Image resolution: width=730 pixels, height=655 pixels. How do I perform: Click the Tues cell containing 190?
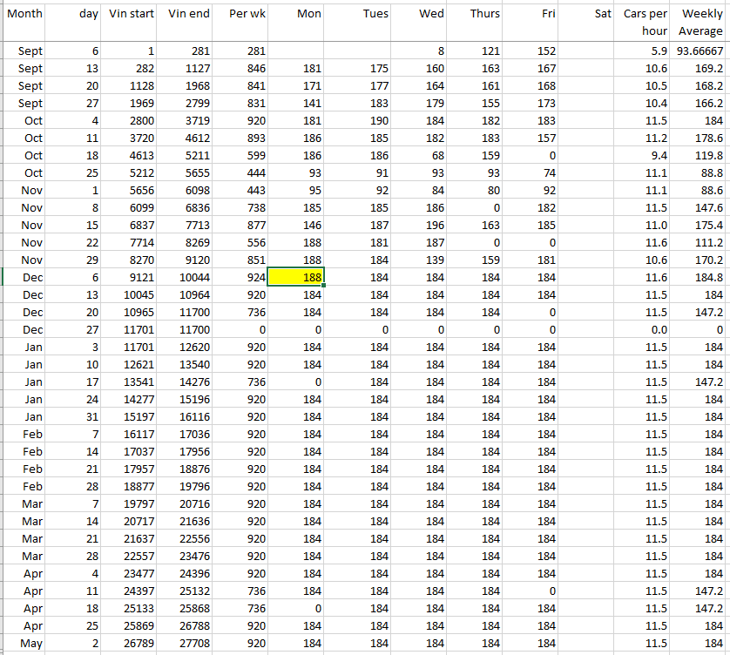pyautogui.click(x=362, y=120)
